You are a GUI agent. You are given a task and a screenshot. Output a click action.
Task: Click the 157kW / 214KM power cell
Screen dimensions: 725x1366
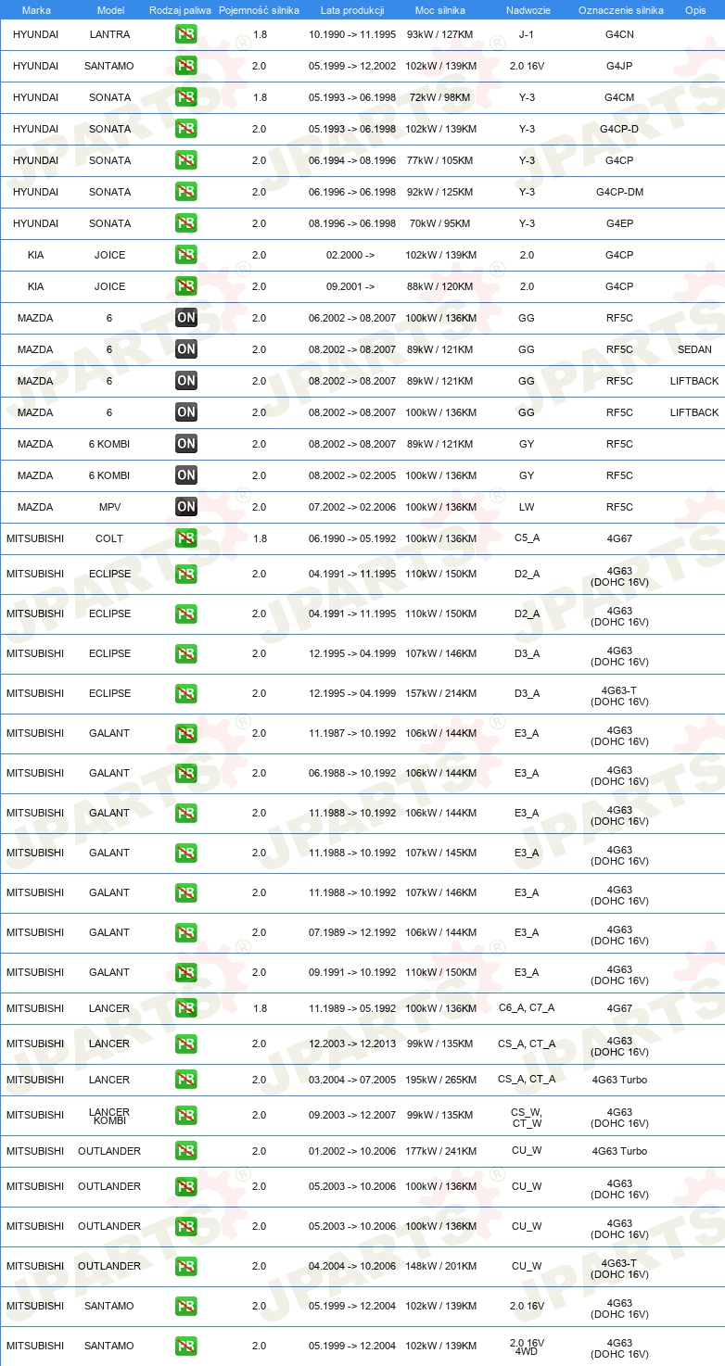click(441, 693)
